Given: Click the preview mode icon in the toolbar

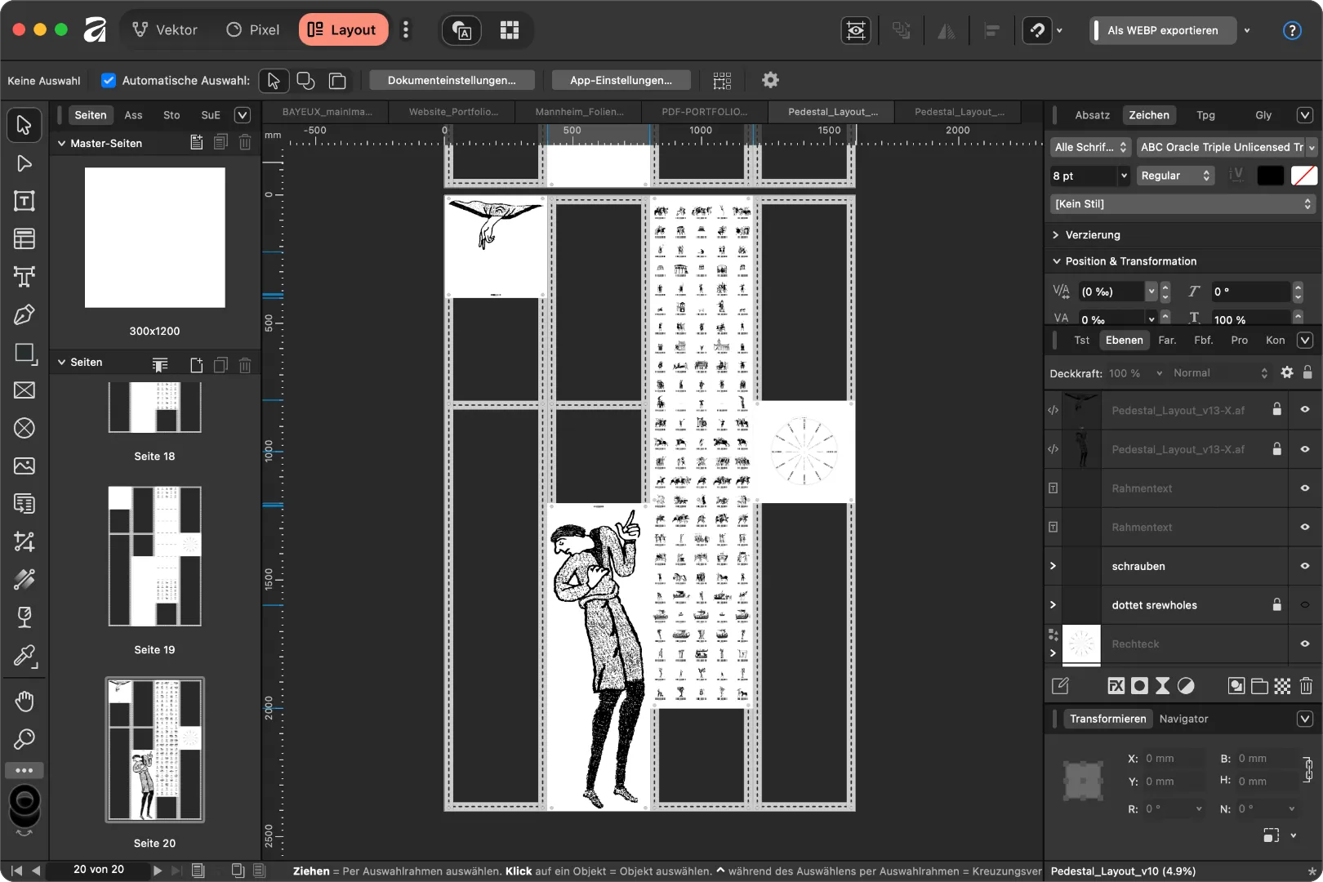Looking at the screenshot, I should coord(855,30).
